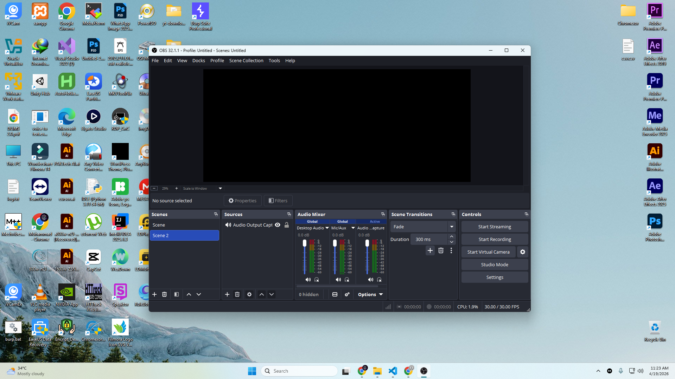The width and height of the screenshot is (675, 379).
Task: Add a new scene with the plus icon
Action: click(154, 294)
